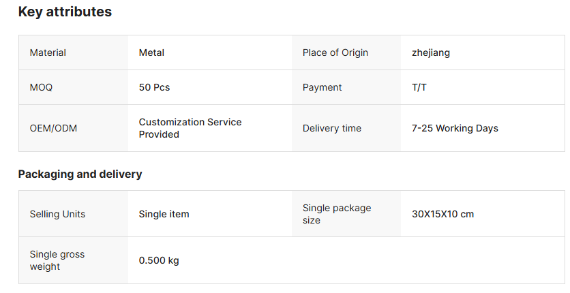Click the Key attributes heading
Screen dimensions: 570x293
click(x=65, y=12)
